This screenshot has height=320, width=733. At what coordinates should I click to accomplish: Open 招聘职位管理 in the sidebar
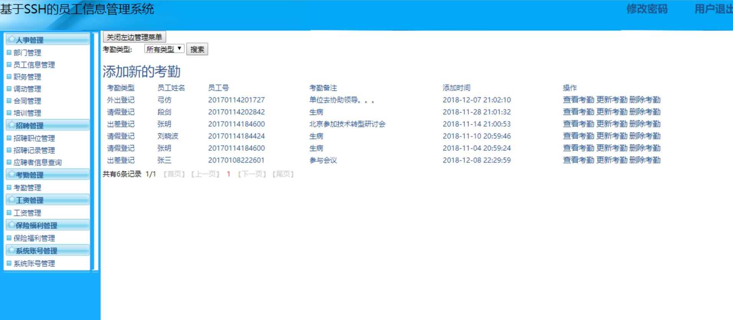34,138
